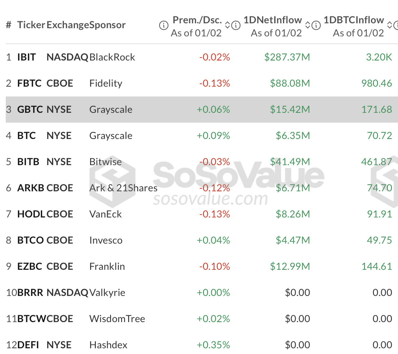Select the HODL ticker
This screenshot has height=354, width=398.
(31, 214)
